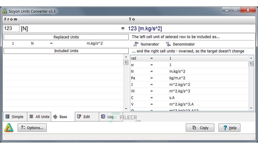Screen dimensions: 258x149
Task: Click the down arrow of Included Units scrollbar
Action: 126,108
